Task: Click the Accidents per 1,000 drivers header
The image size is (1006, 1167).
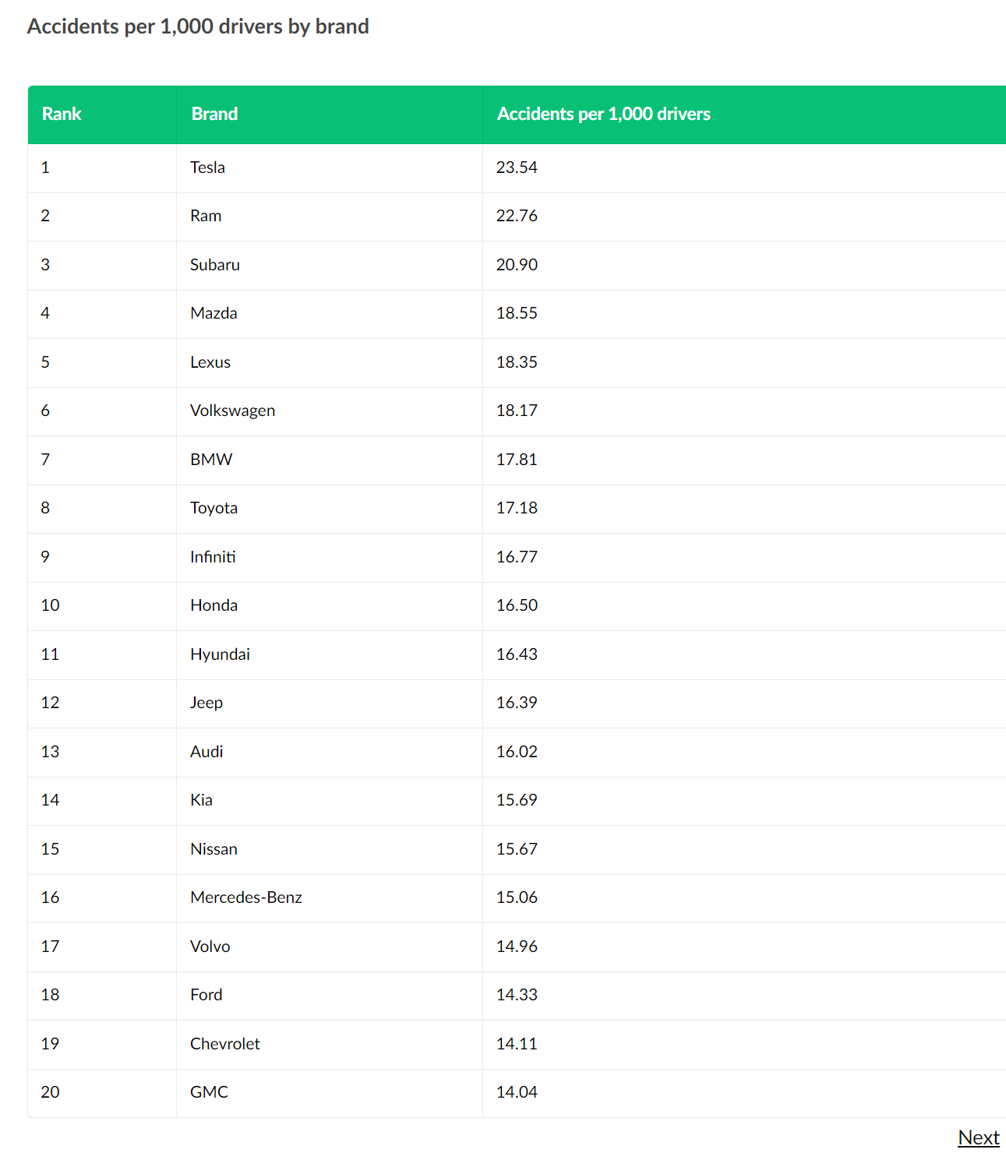Action: 603,114
